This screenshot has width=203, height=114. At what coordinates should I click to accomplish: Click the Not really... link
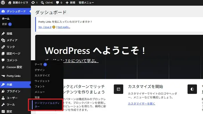[x=64, y=27]
